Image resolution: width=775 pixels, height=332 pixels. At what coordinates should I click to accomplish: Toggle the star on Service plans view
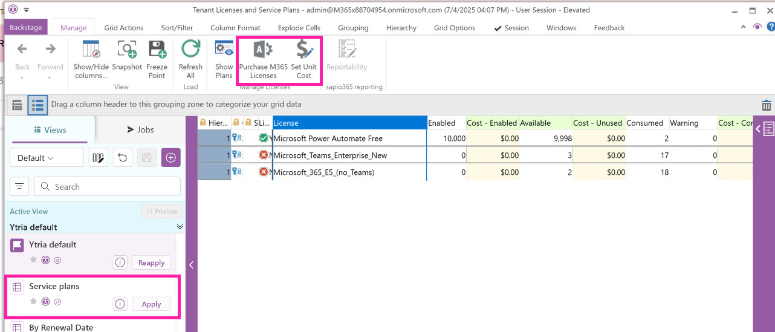(x=33, y=301)
